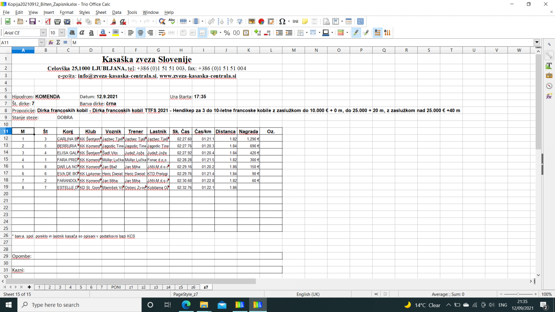Viewport: 555px width, 312px height.
Task: Click the Clone Formatting paintbrush icon
Action: (113, 21)
